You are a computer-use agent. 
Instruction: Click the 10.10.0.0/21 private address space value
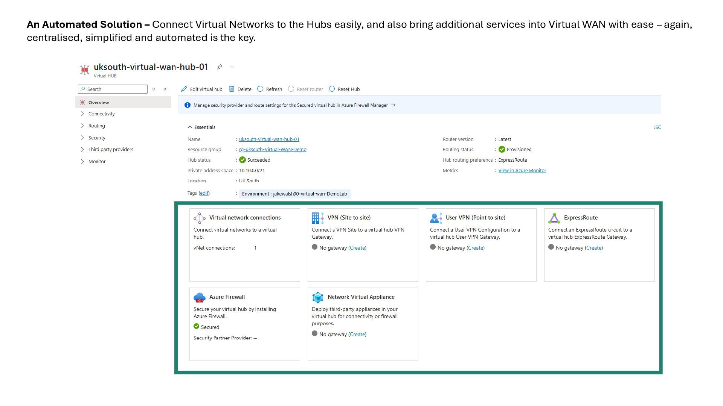coord(252,170)
